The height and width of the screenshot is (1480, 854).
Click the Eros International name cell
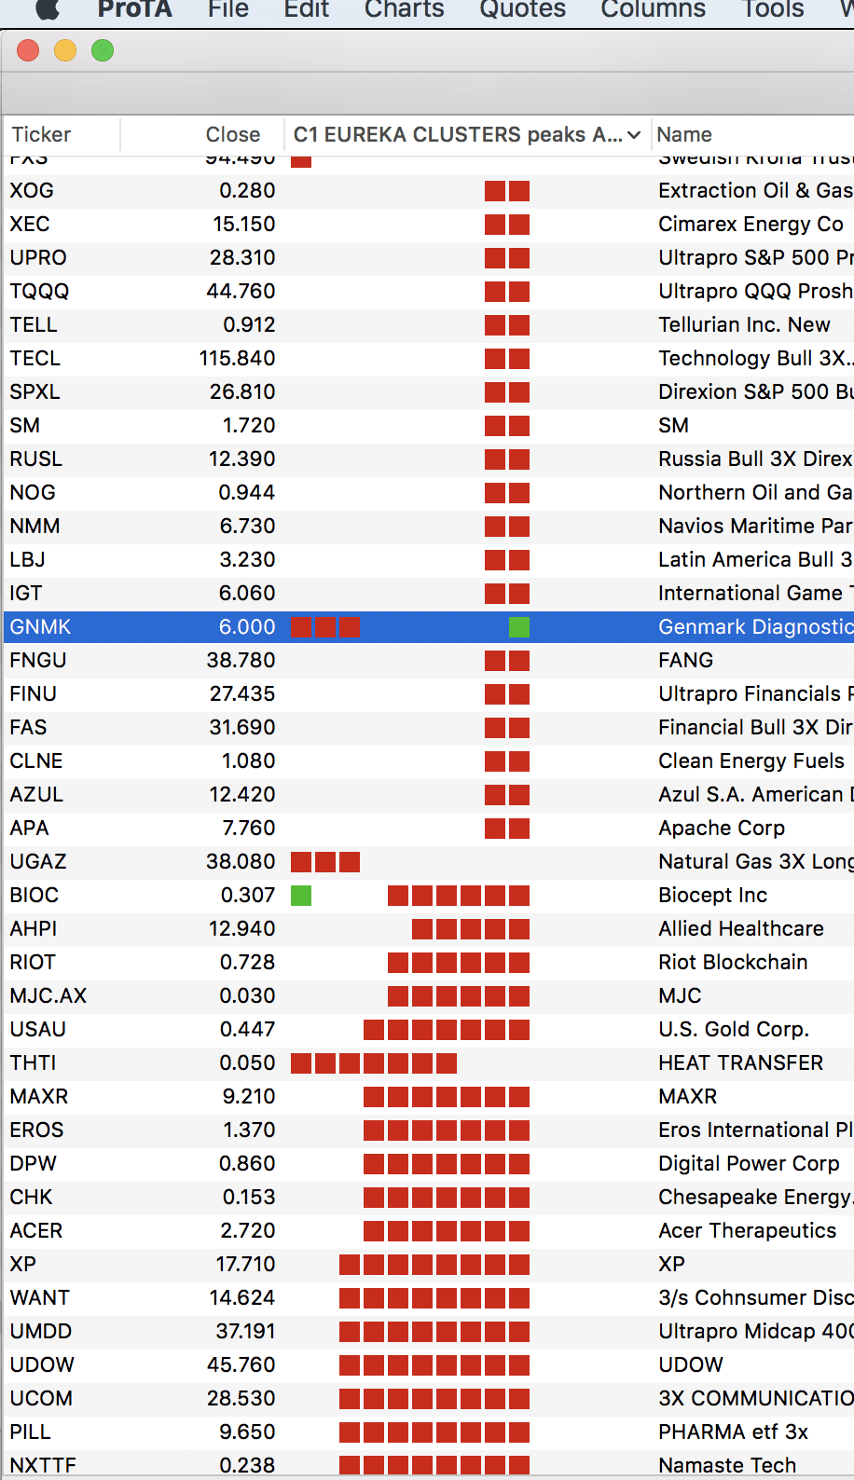point(755,1130)
